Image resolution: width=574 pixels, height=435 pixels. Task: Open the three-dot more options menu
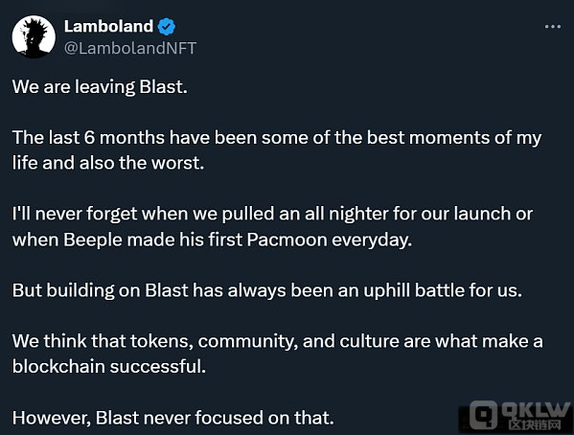click(x=552, y=27)
